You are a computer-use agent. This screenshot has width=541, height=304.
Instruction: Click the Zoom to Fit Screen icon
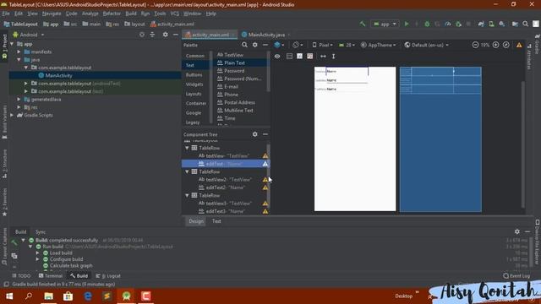click(x=506, y=45)
